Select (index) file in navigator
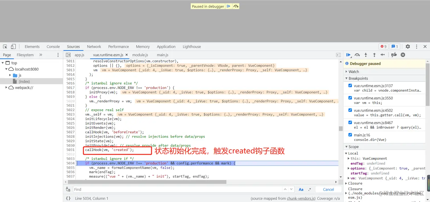This screenshot has width=430, height=202. tap(31, 81)
